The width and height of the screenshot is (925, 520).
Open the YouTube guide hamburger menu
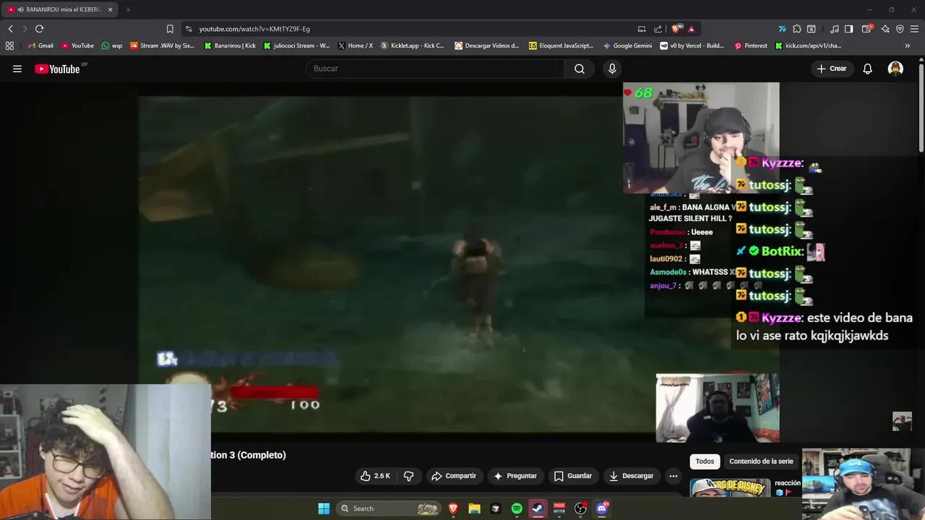(17, 69)
